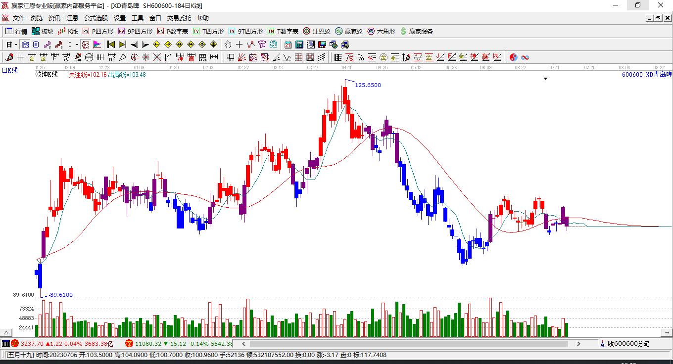This screenshot has width=673, height=364.
Task: Click the 日K线 period label
Action: [10, 71]
